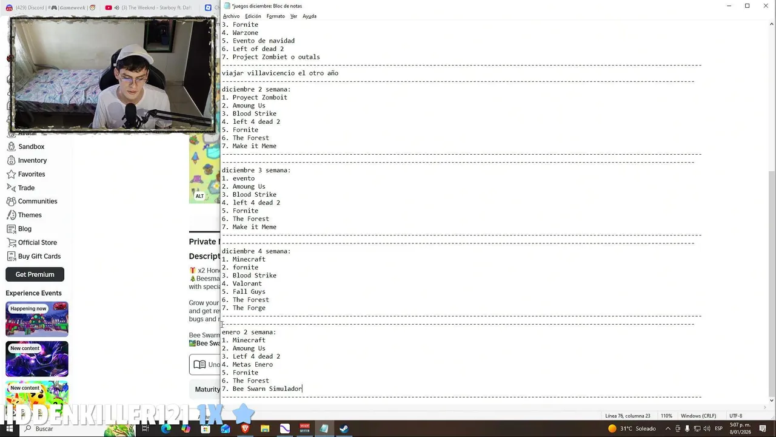The height and width of the screenshot is (437, 776).
Task: Open the weather widget showing 31°C Soleado
Action: click(632, 429)
